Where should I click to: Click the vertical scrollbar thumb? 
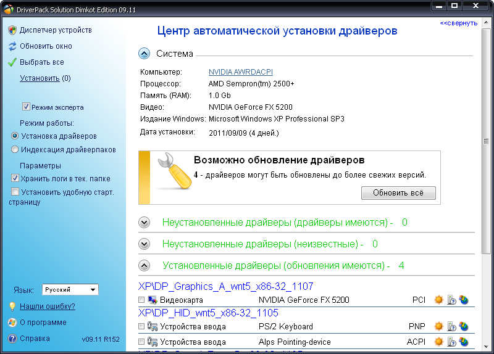486,141
